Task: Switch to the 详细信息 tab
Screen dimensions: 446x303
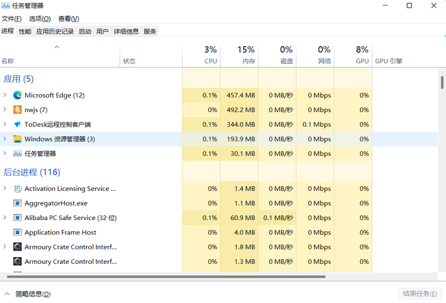Action: [126, 31]
